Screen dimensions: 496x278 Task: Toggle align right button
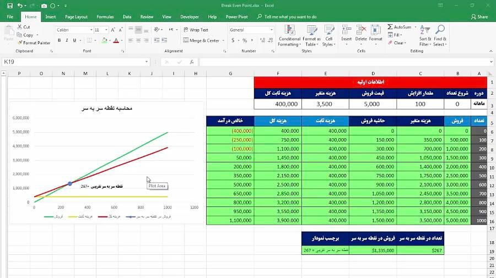[146, 40]
